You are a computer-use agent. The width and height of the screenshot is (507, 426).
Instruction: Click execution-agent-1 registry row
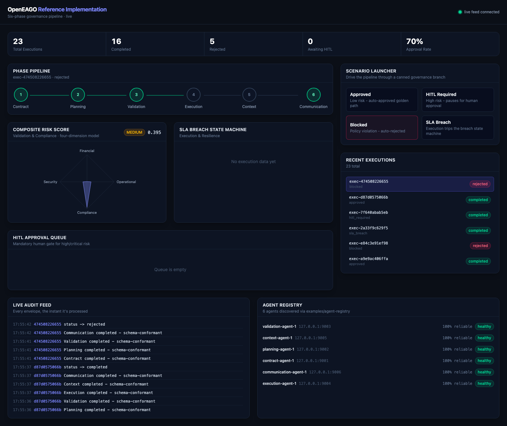coord(378,384)
